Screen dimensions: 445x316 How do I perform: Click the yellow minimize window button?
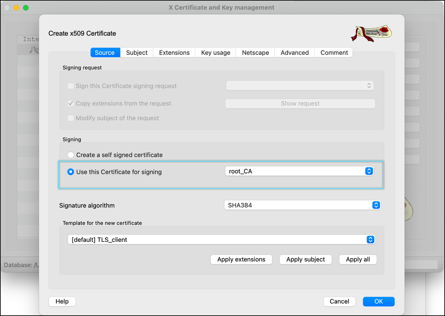[16, 8]
